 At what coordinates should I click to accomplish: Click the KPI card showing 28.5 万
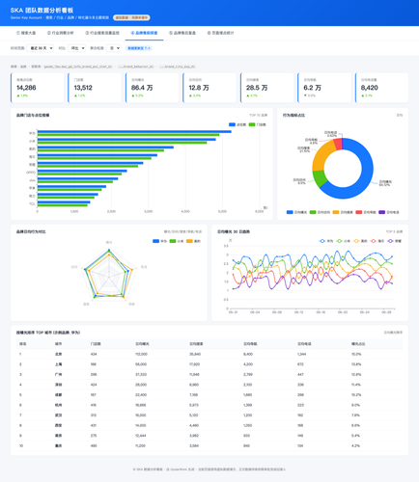pos(266,88)
